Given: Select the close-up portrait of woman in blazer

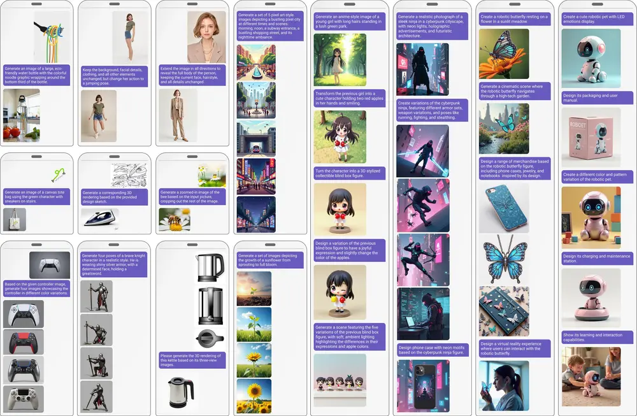Looking at the screenshot, I should [x=206, y=37].
